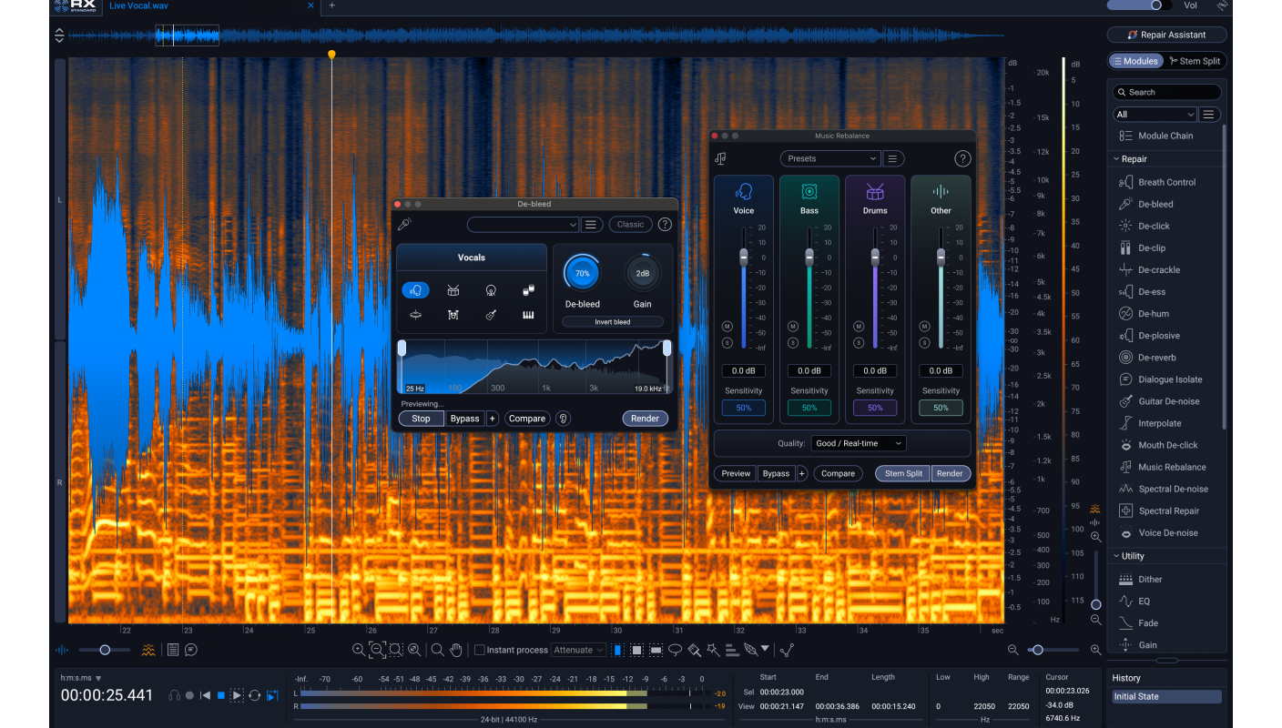This screenshot has height=728, width=1282.
Task: Click the record button in transport
Action: 189,695
